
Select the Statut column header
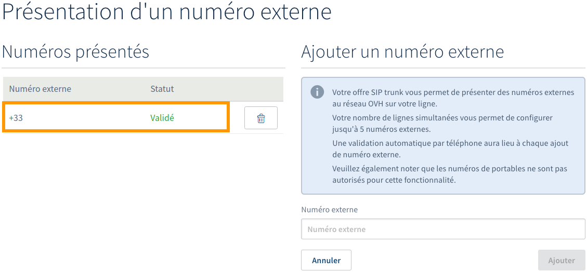tap(162, 89)
